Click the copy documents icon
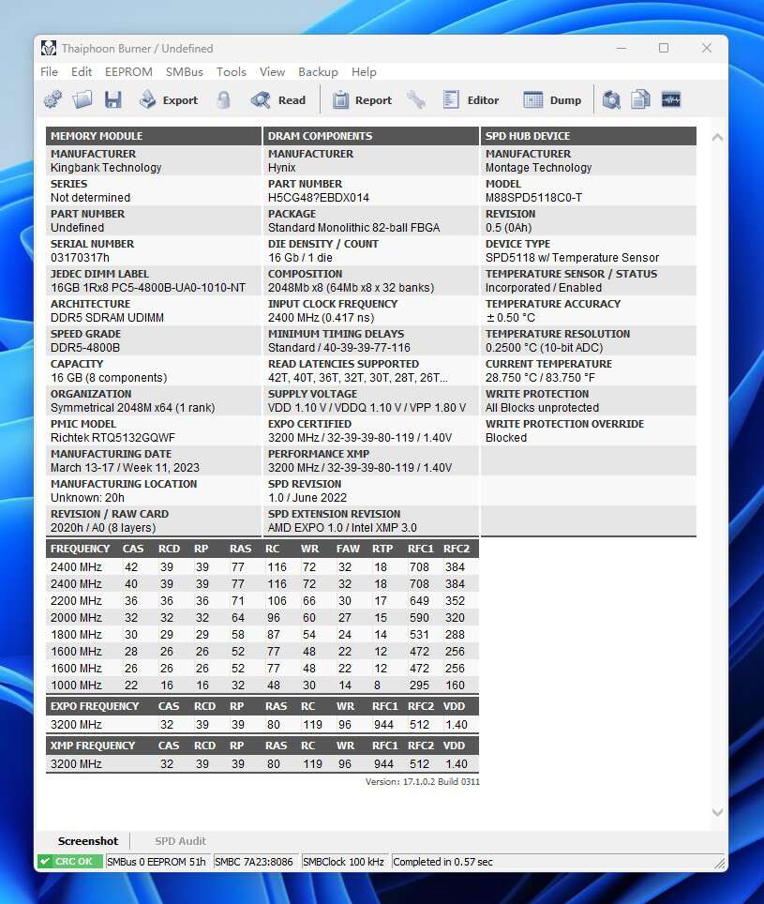Screen dimensions: 764x904 pyautogui.click(x=641, y=100)
